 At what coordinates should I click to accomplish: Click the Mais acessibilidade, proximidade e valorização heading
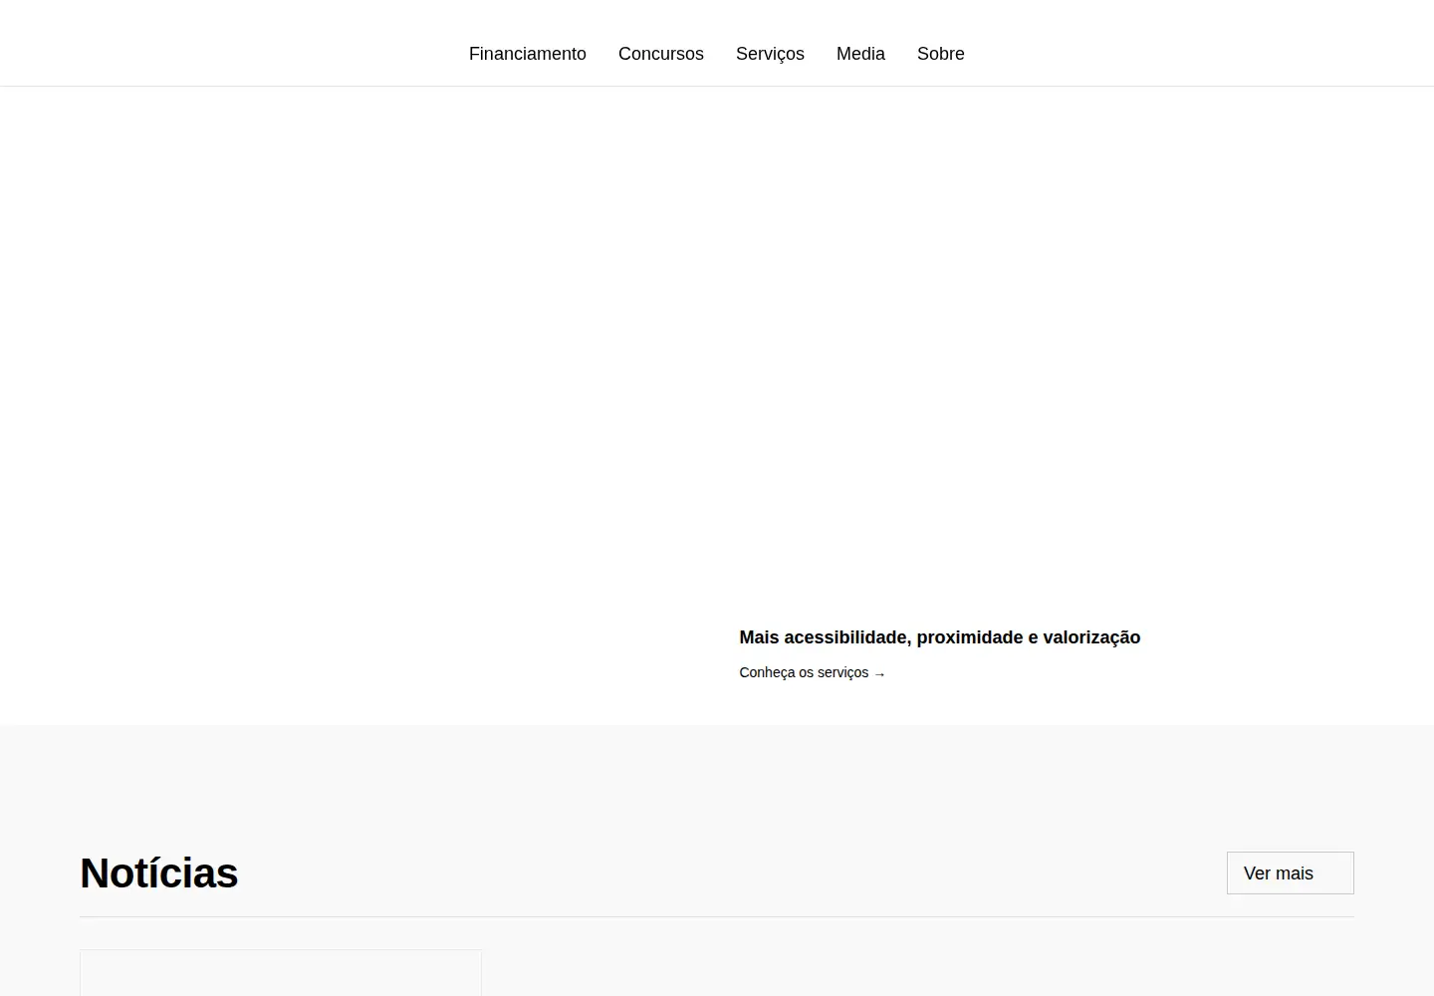[x=939, y=637]
